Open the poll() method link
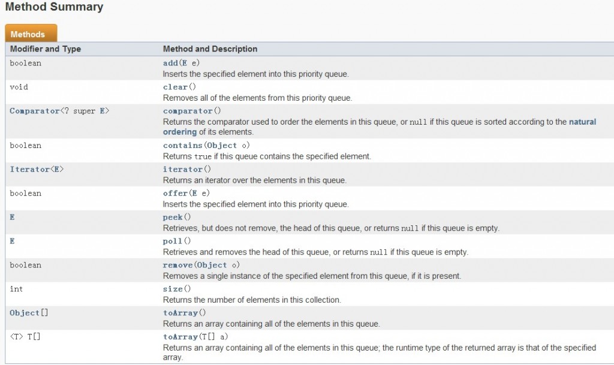This screenshot has height=365, width=614. 173,242
